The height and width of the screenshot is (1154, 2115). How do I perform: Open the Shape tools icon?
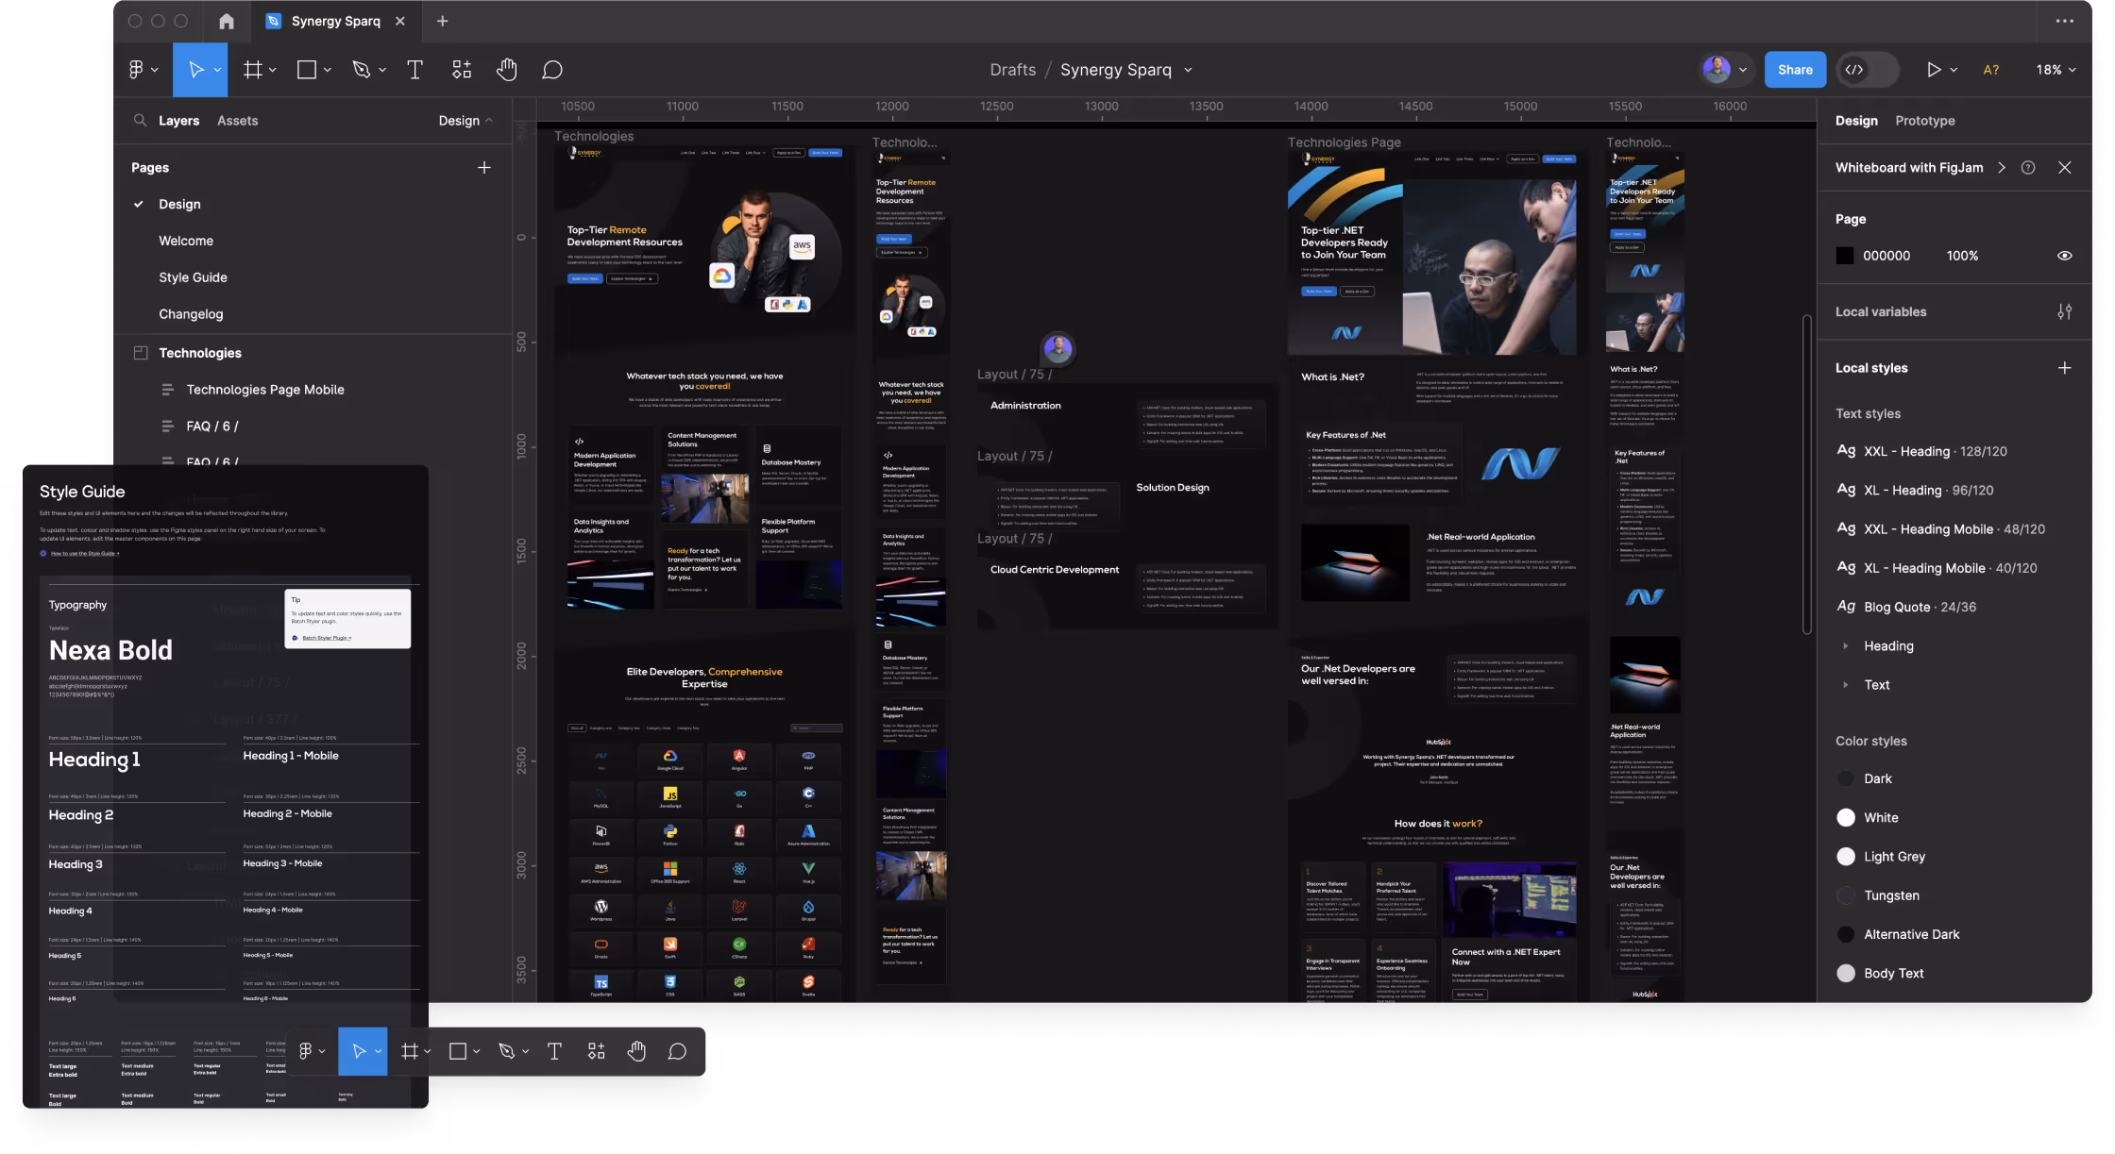tap(306, 69)
